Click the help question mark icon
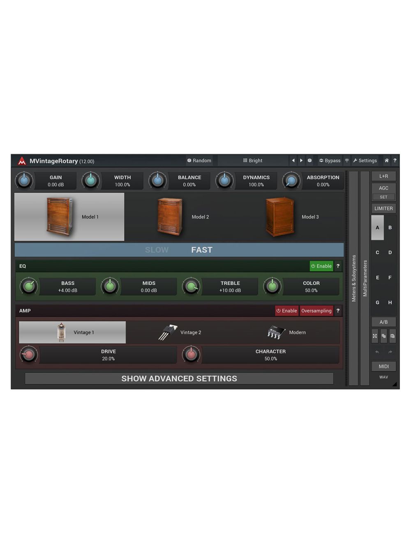 (x=395, y=160)
